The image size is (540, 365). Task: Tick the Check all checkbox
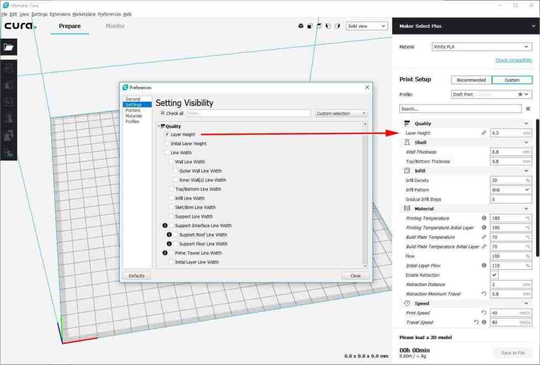tap(163, 113)
